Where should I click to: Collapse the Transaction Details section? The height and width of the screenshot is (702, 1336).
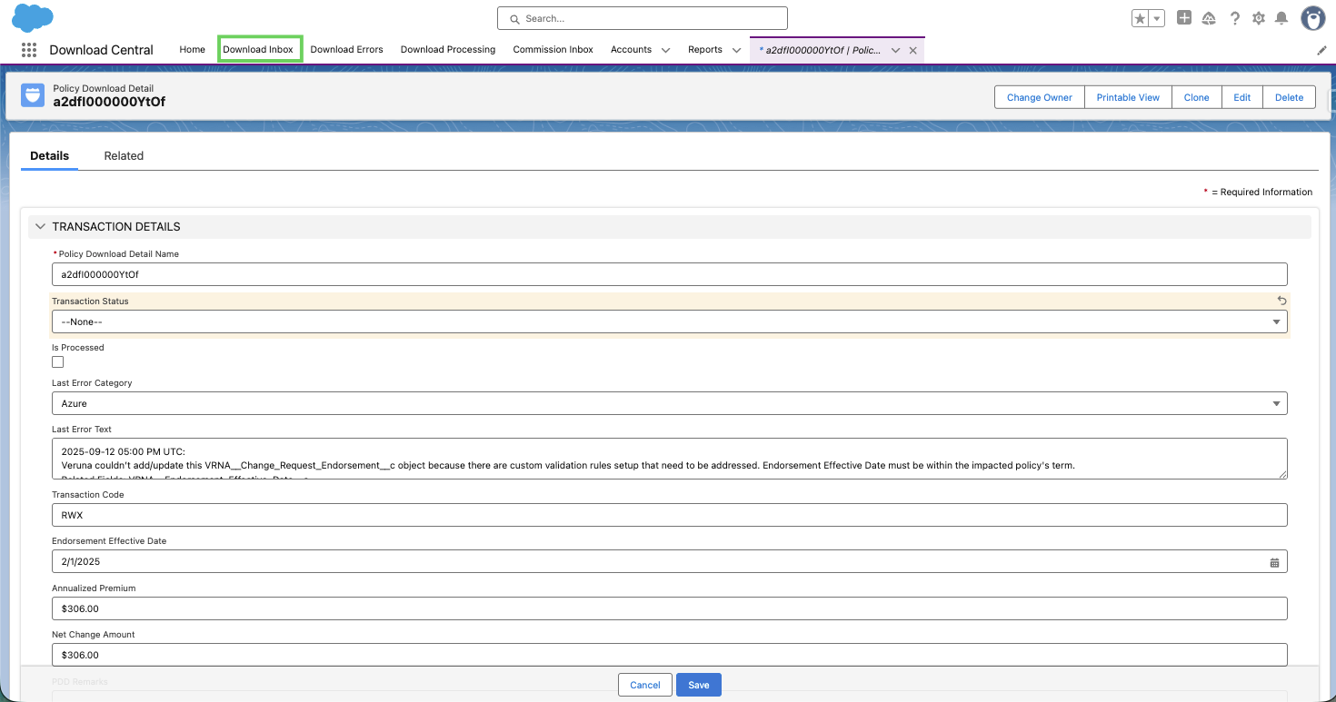tap(40, 226)
